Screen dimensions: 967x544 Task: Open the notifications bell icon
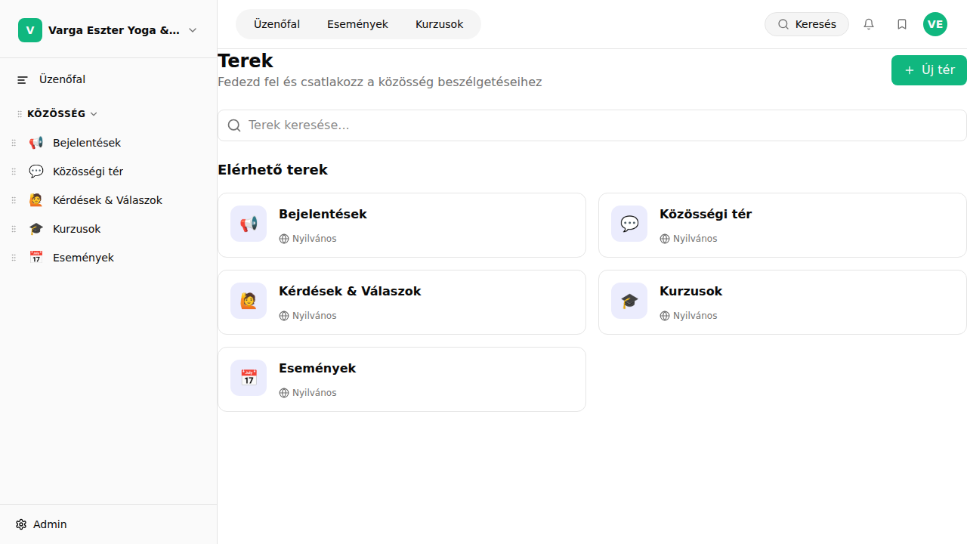click(869, 24)
